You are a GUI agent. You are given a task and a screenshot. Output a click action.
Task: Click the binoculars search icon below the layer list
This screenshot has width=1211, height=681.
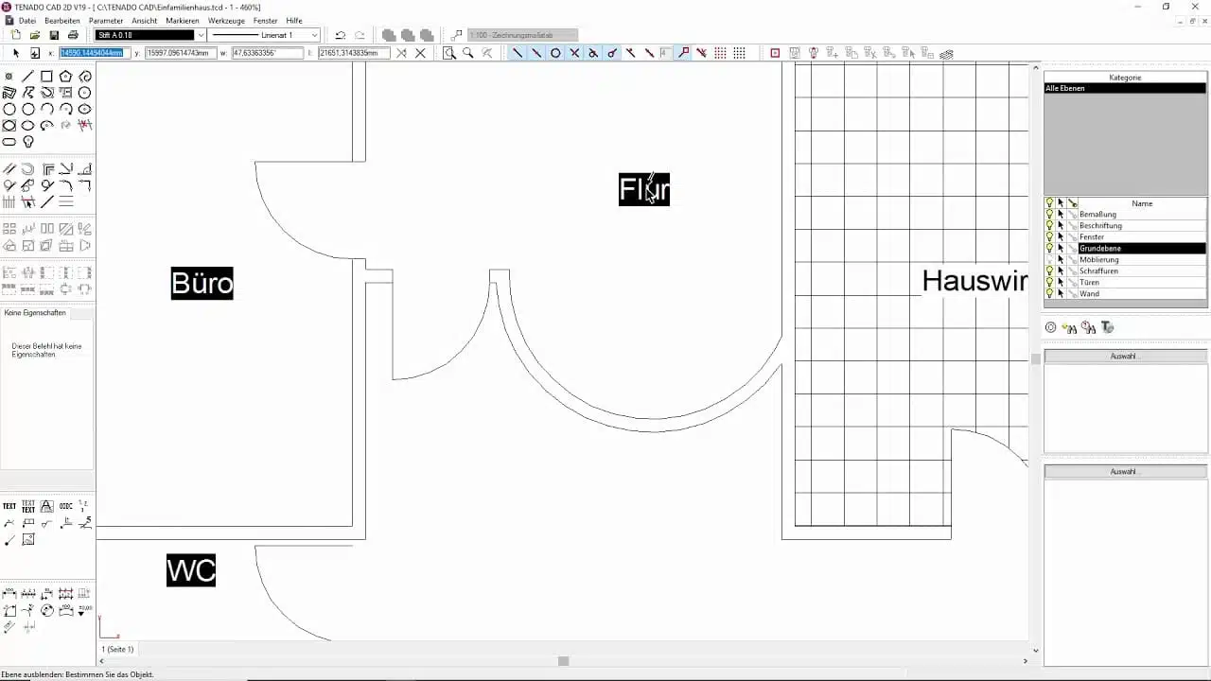(x=1069, y=327)
